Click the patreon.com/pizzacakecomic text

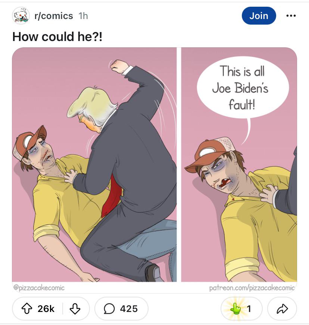pyautogui.click(x=252, y=288)
